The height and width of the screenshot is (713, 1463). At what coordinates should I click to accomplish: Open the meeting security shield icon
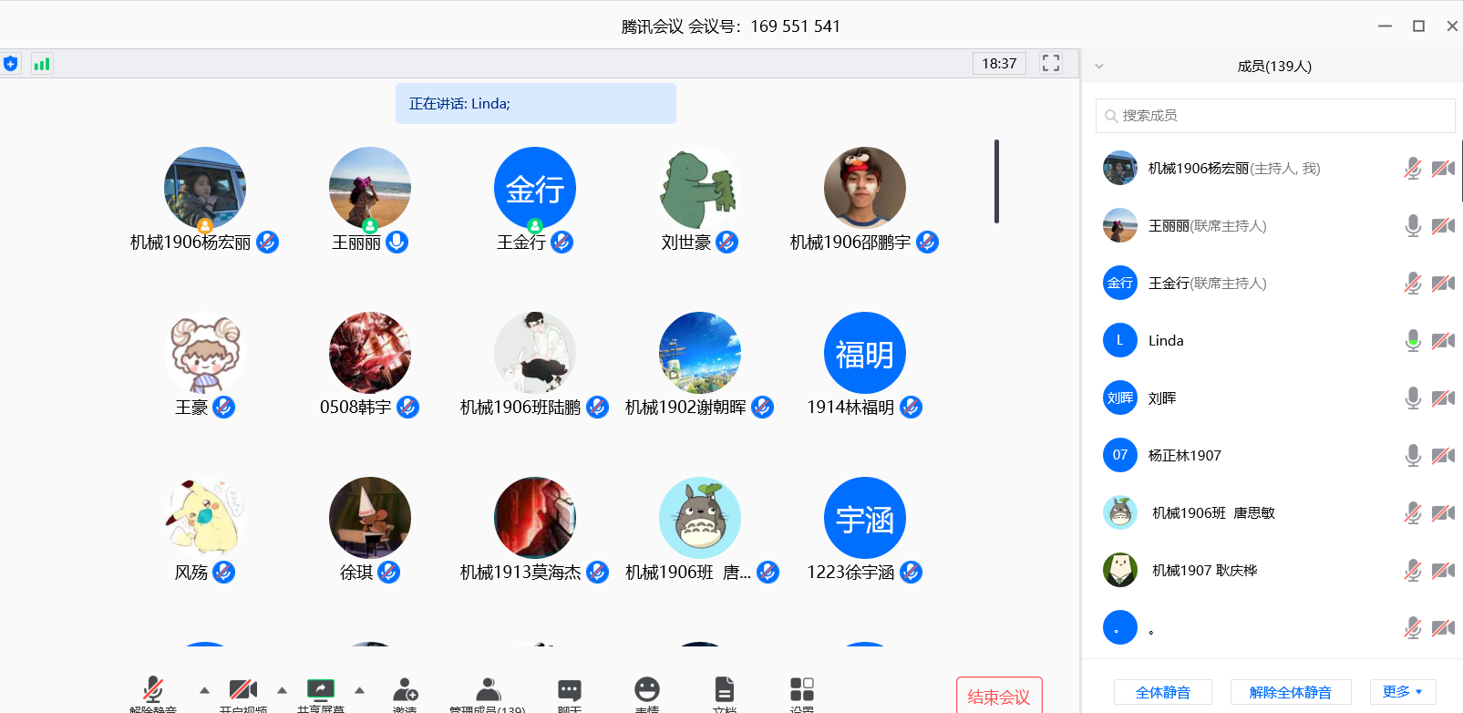tap(11, 64)
